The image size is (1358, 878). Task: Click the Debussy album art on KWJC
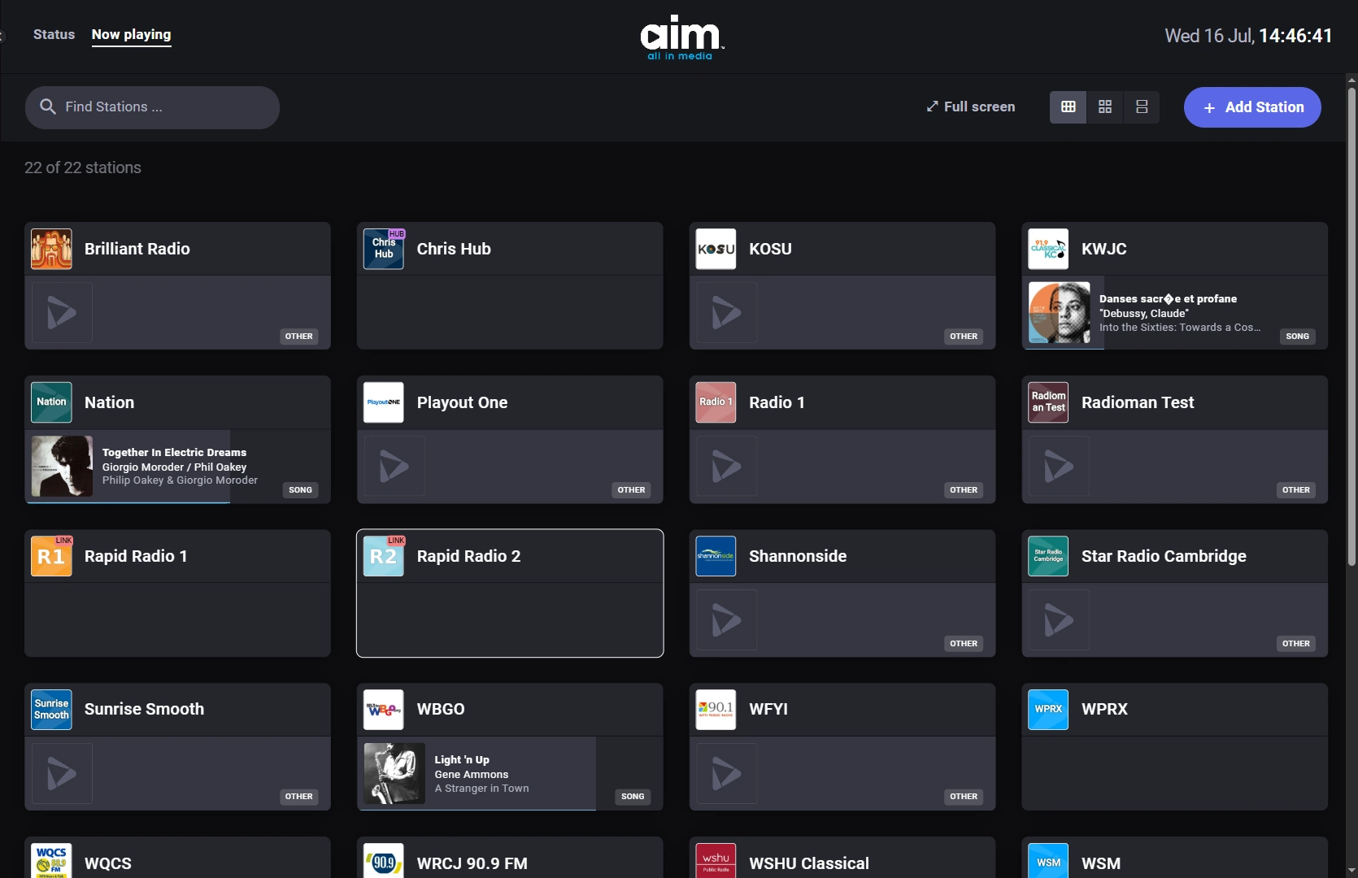1060,312
